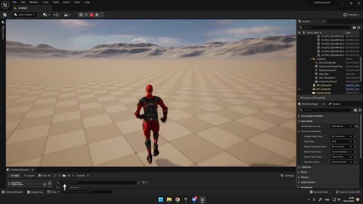363x204 pixels.
Task: Open the Window menu
Action: tap(33, 2)
